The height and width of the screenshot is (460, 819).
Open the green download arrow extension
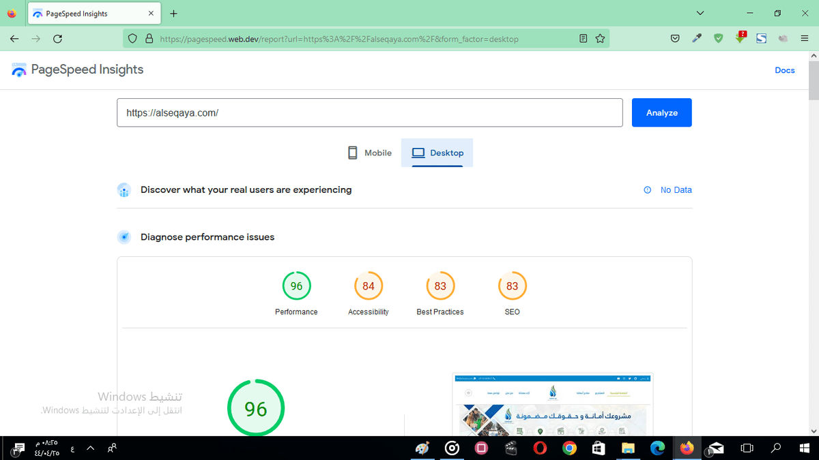[x=741, y=38]
